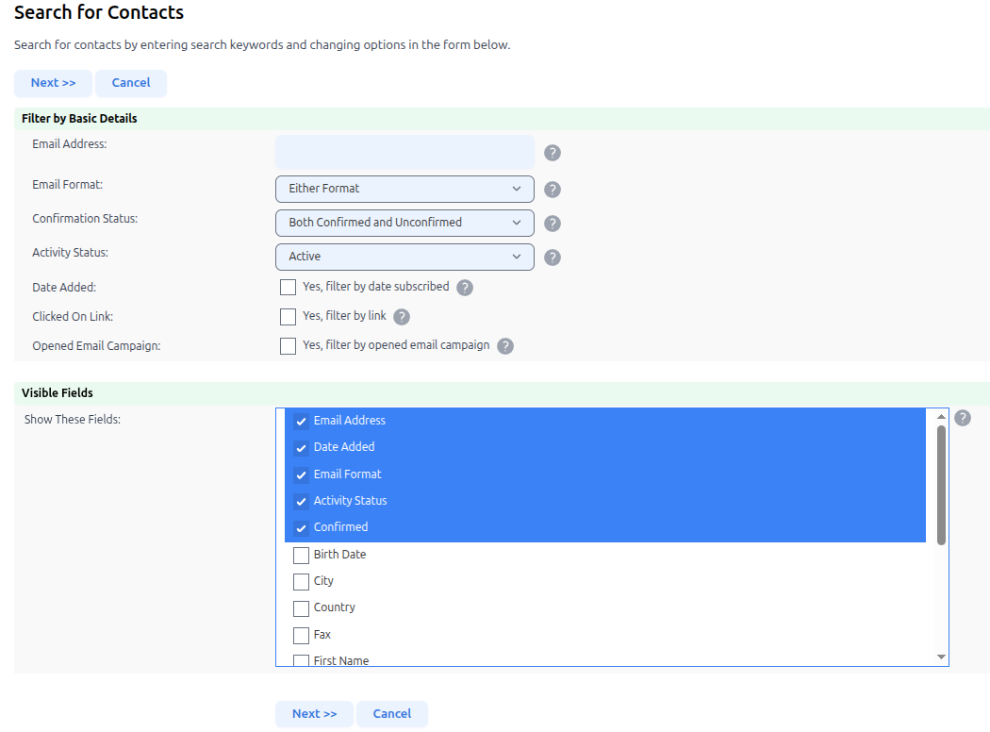Open help icon for Show These Fields
The image size is (990, 732).
tap(962, 418)
